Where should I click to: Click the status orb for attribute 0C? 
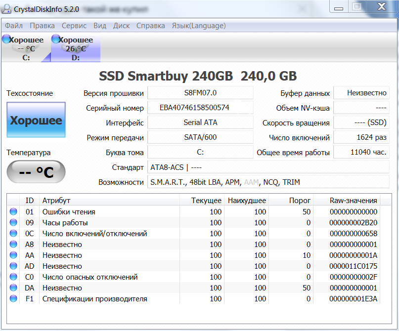click(x=13, y=233)
